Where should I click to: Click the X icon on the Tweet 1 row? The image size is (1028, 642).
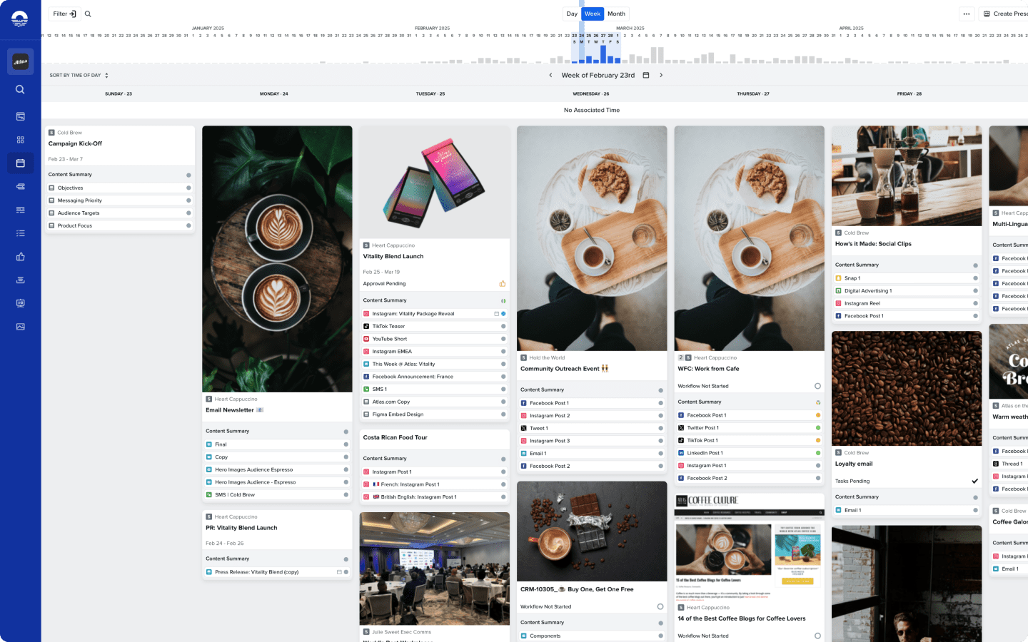coord(524,428)
